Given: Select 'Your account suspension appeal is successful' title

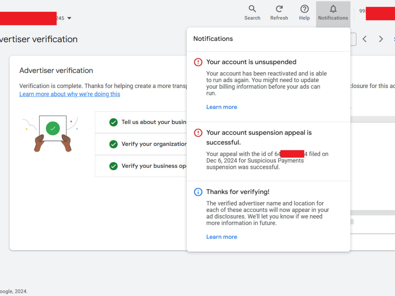Looking at the screenshot, I should [259, 137].
